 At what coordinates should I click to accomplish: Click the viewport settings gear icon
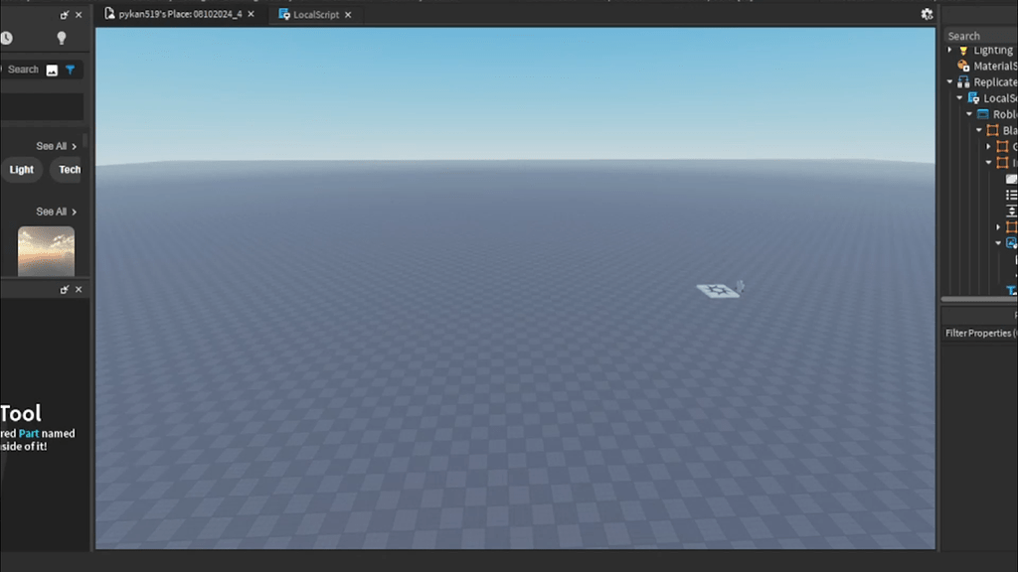click(927, 14)
